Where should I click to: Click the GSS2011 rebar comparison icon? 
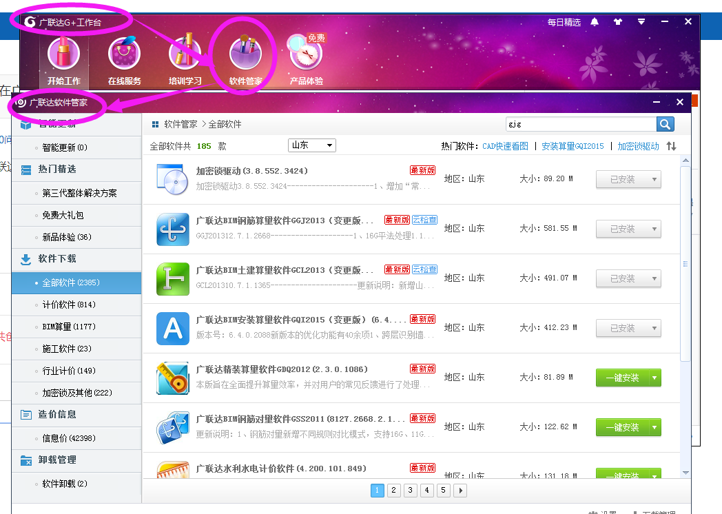click(173, 428)
